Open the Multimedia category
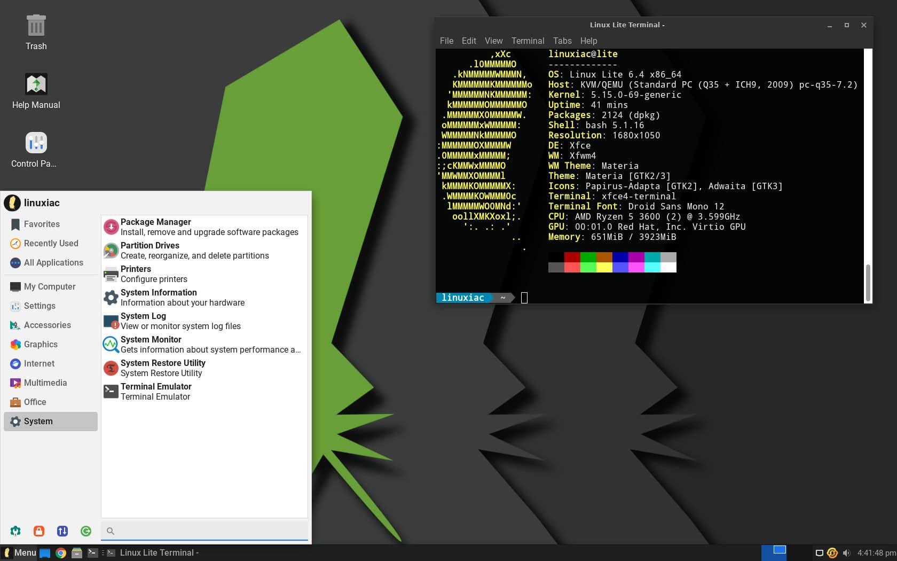 (x=45, y=383)
